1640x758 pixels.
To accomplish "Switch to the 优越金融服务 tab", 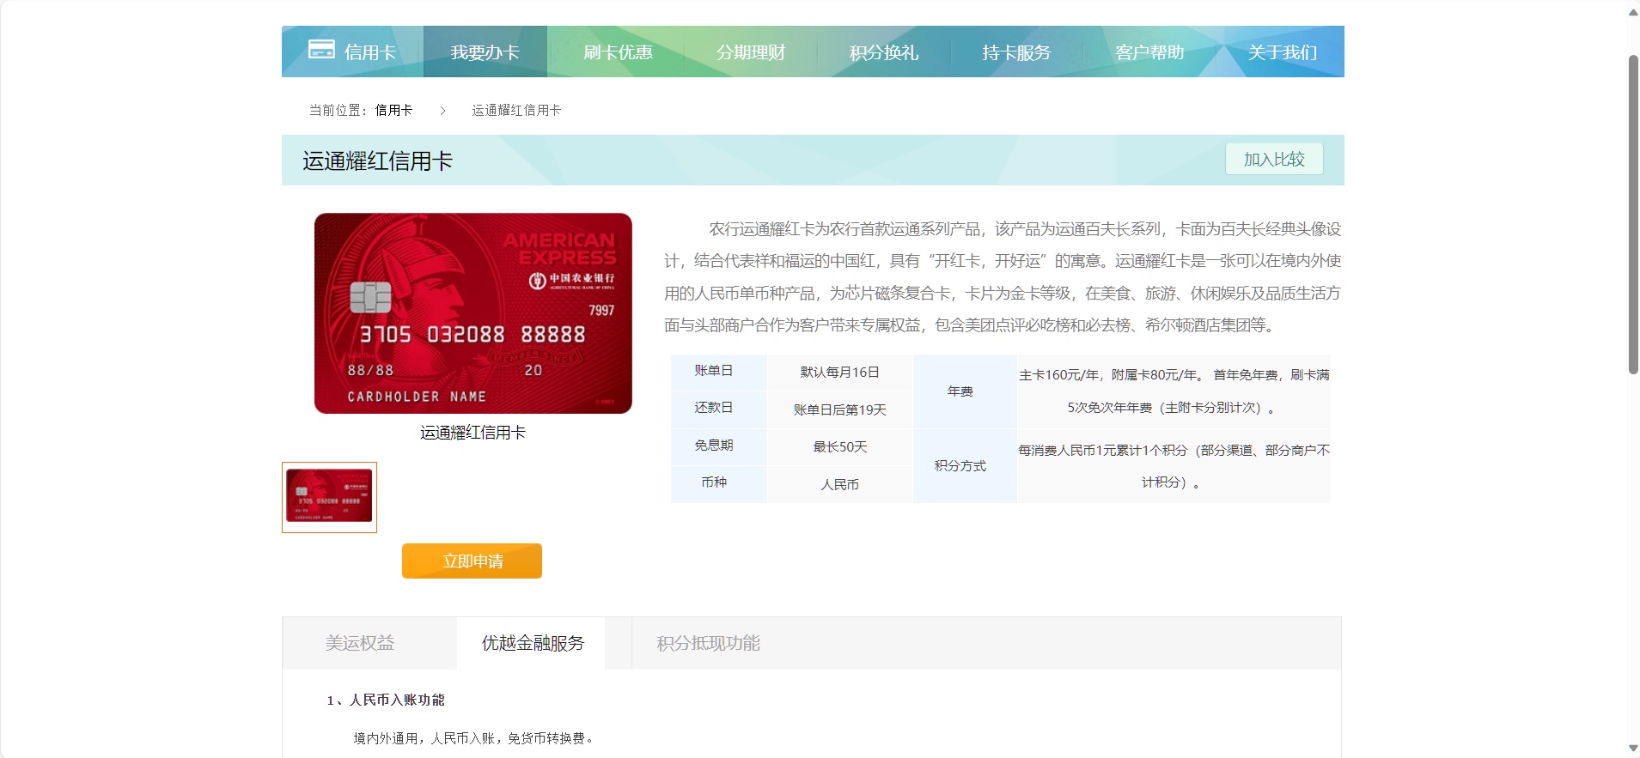I will point(533,643).
